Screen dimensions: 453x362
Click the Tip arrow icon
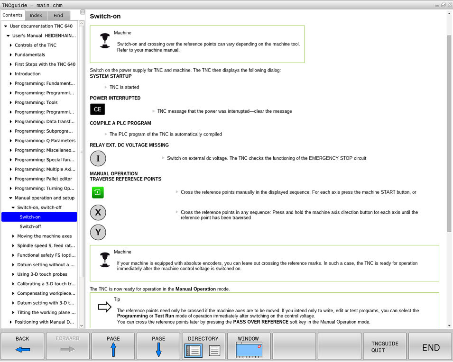[x=104, y=307]
